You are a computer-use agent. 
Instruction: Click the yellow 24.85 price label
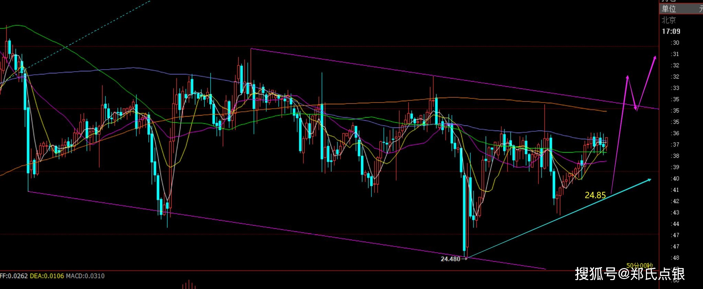tap(595, 195)
